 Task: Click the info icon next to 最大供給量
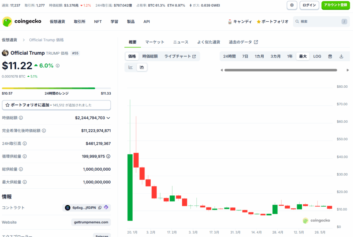click(x=25, y=182)
